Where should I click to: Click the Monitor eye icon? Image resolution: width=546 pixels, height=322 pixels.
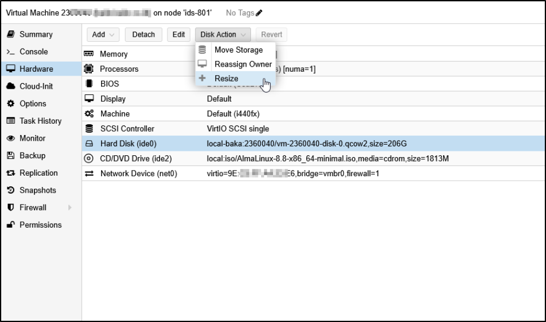[10, 138]
